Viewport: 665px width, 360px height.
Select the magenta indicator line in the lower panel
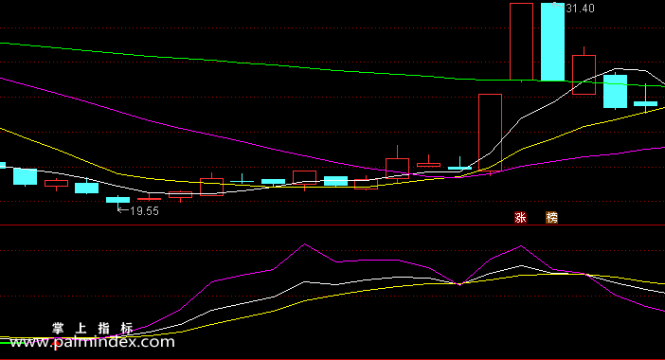304,244
